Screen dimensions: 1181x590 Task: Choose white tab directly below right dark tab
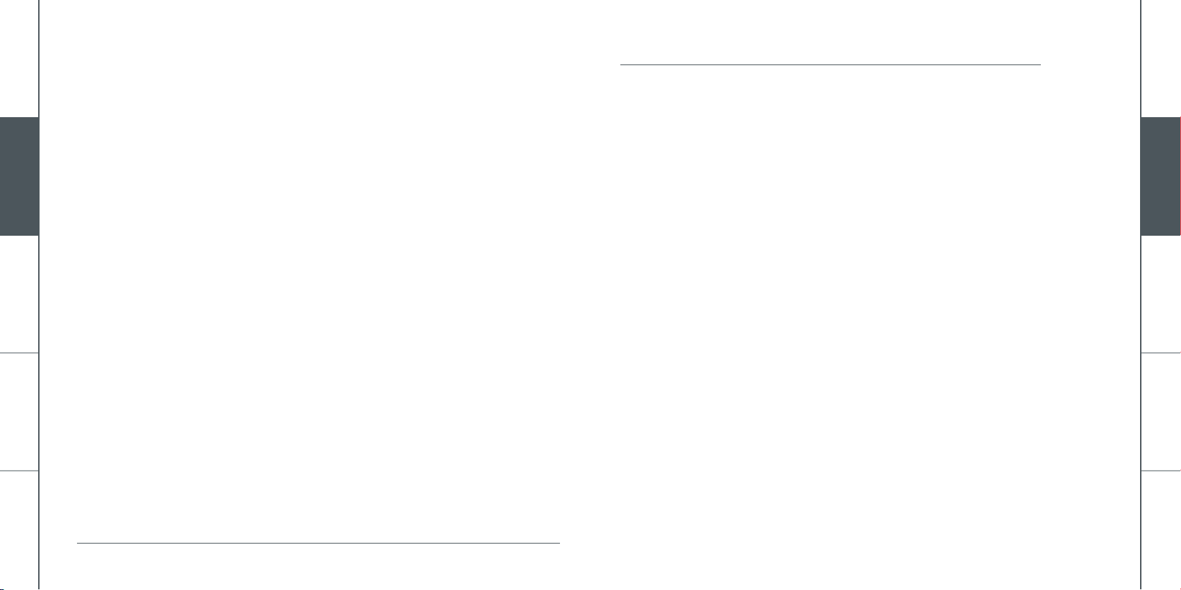[1161, 295]
